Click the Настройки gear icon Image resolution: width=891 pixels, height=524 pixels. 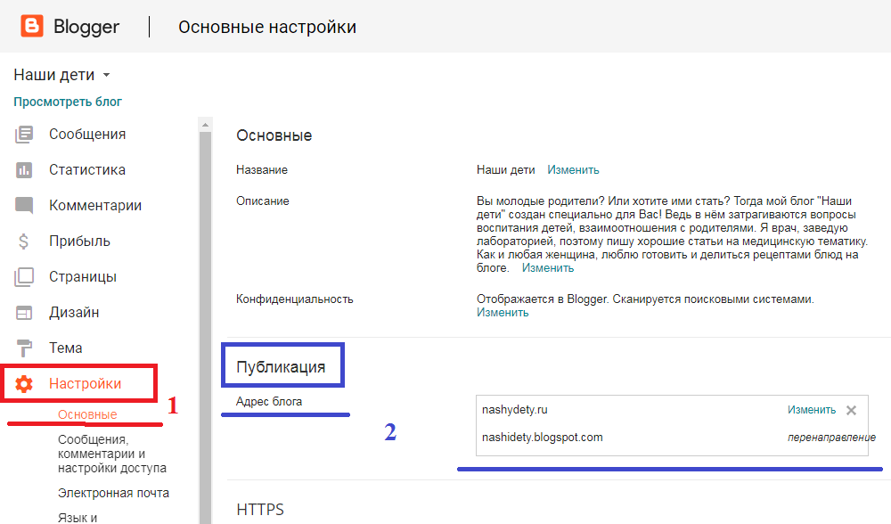click(24, 384)
